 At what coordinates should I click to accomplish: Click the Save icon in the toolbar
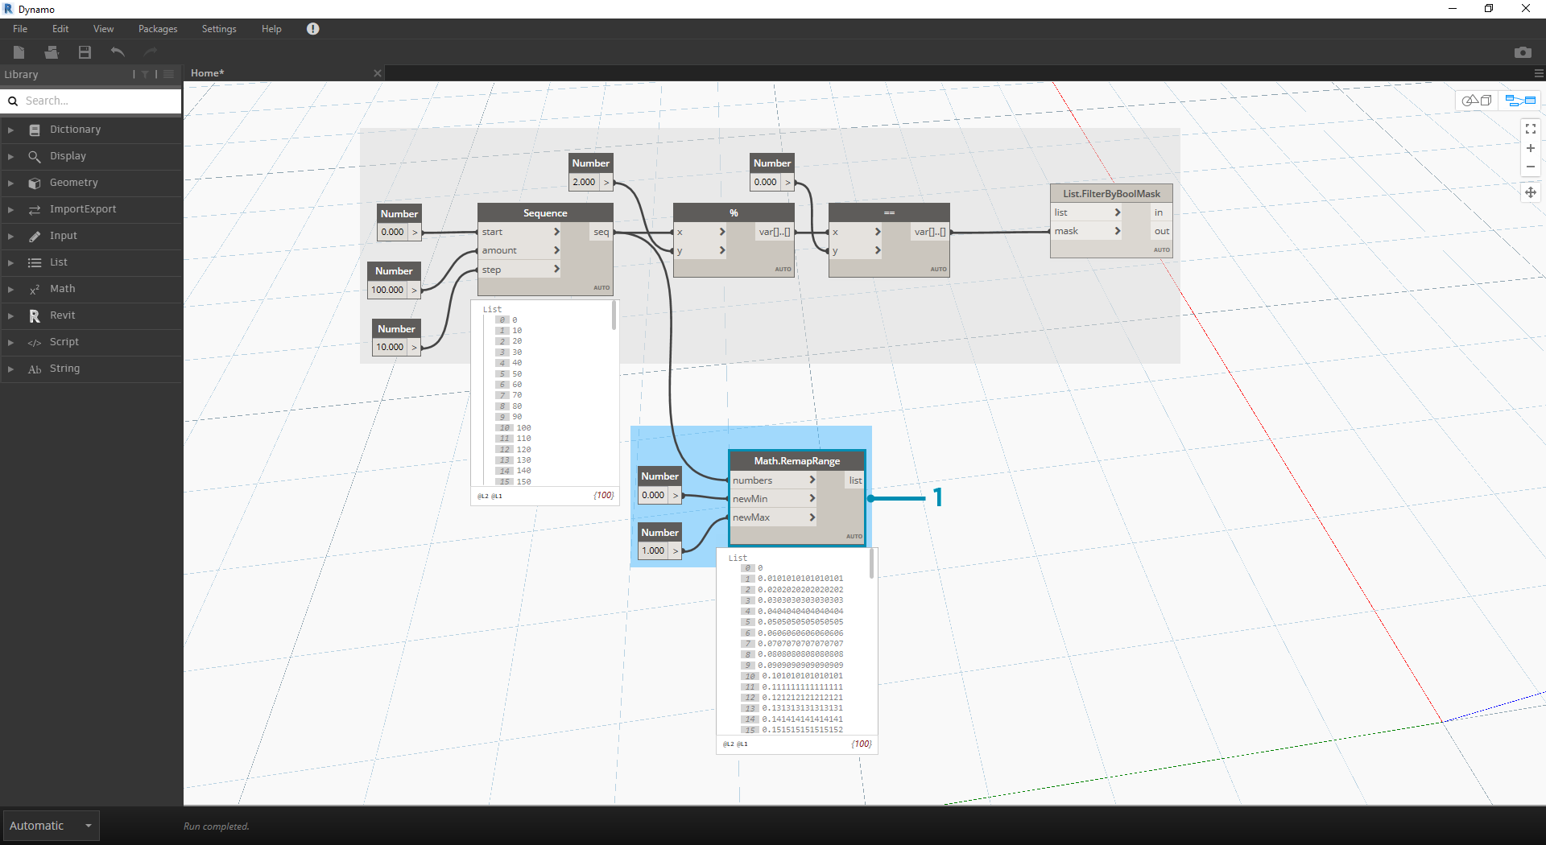point(85,52)
